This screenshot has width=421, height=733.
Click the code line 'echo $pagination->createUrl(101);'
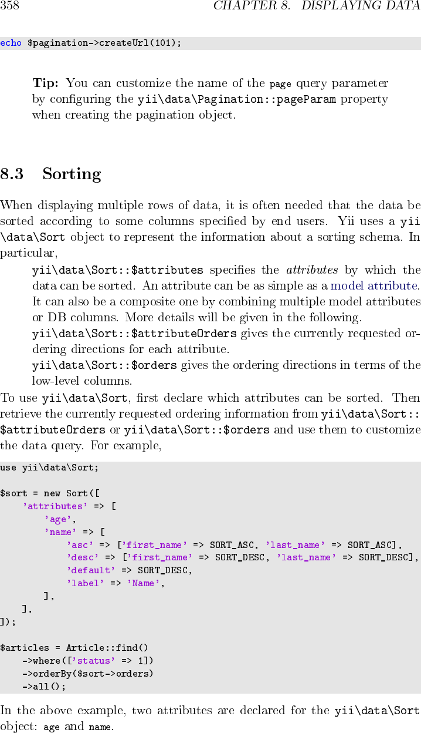pyautogui.click(x=91, y=43)
